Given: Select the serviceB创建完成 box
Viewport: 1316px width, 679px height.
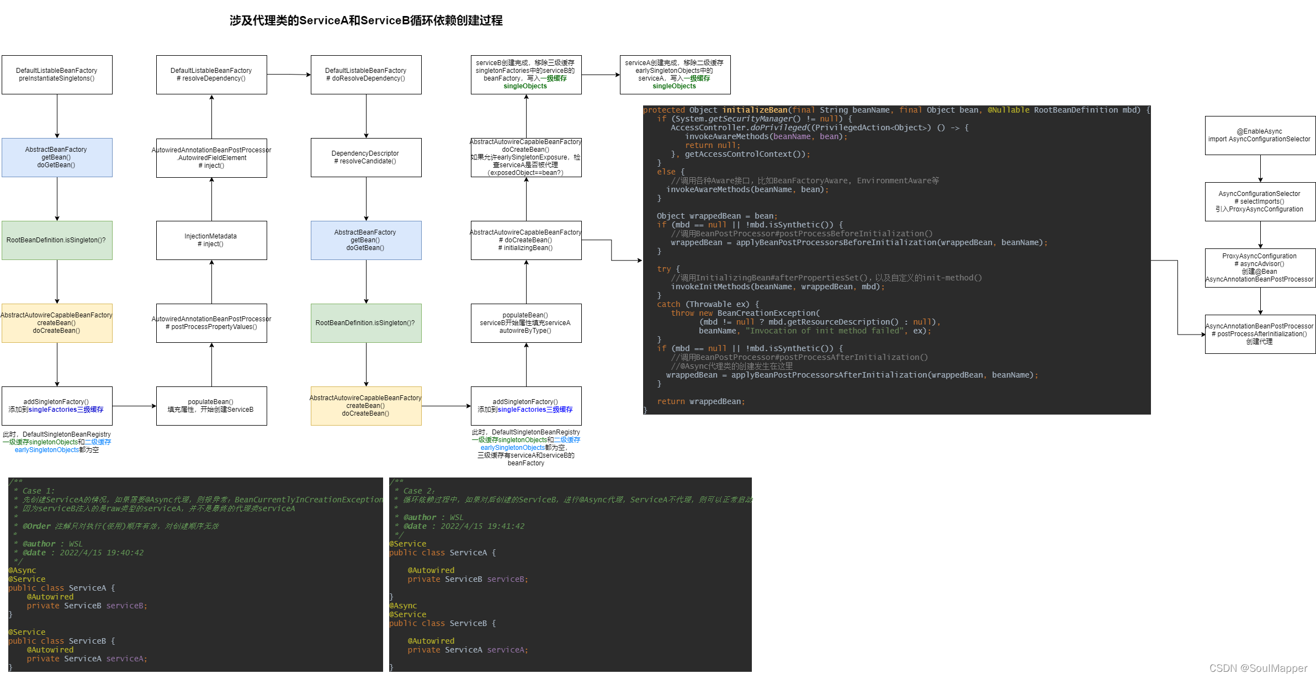Looking at the screenshot, I should click(526, 75).
